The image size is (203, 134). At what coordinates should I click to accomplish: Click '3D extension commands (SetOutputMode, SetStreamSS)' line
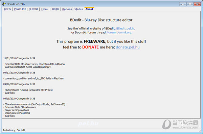tap(34, 104)
